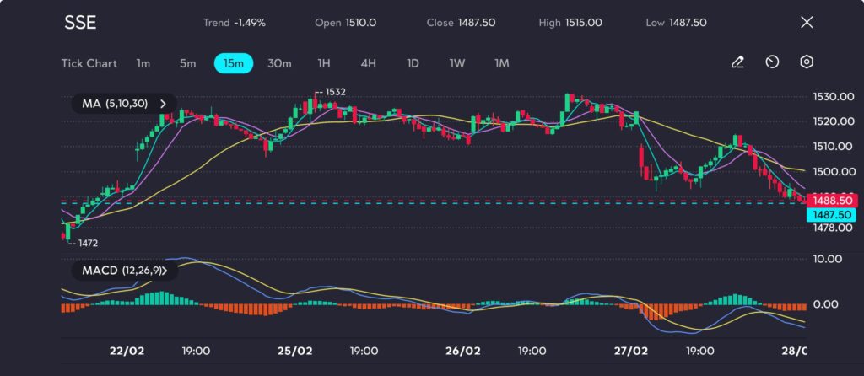Click the clock-shaped indicator icon
This screenshot has height=376, width=864.
pyautogui.click(x=771, y=62)
